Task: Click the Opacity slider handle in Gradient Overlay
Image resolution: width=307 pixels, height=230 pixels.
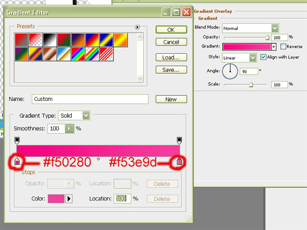Action: (267, 37)
